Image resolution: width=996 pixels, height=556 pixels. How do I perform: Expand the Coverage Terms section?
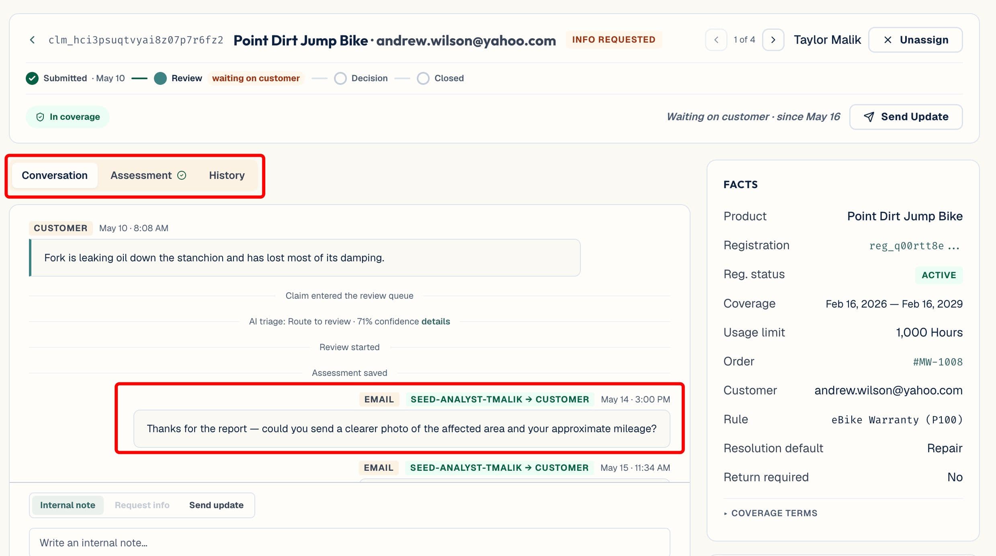(771, 513)
